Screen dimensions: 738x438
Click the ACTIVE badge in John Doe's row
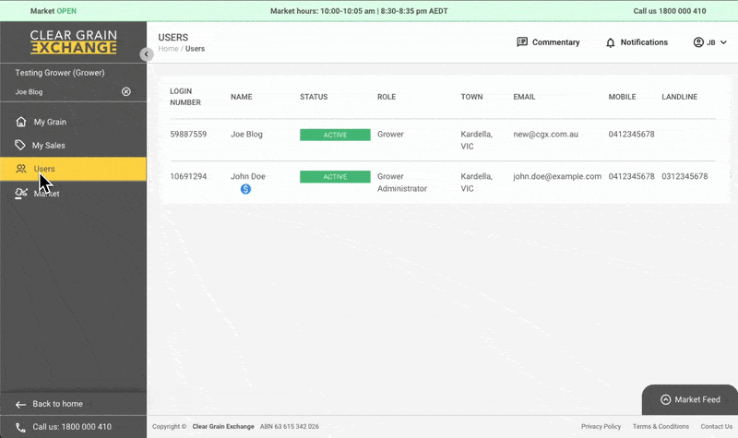pyautogui.click(x=335, y=177)
